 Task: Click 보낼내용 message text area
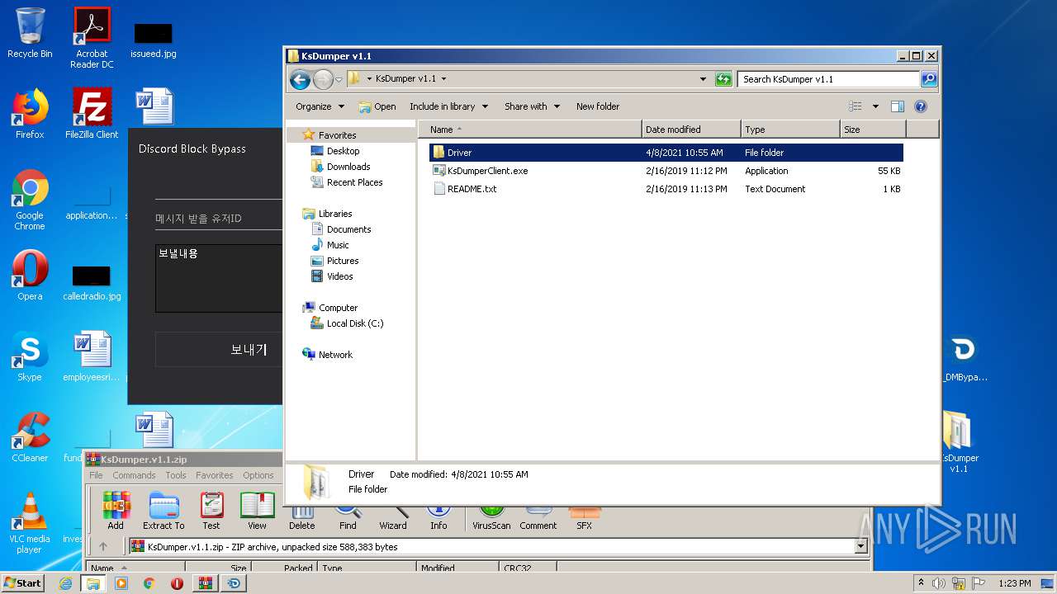click(x=219, y=278)
